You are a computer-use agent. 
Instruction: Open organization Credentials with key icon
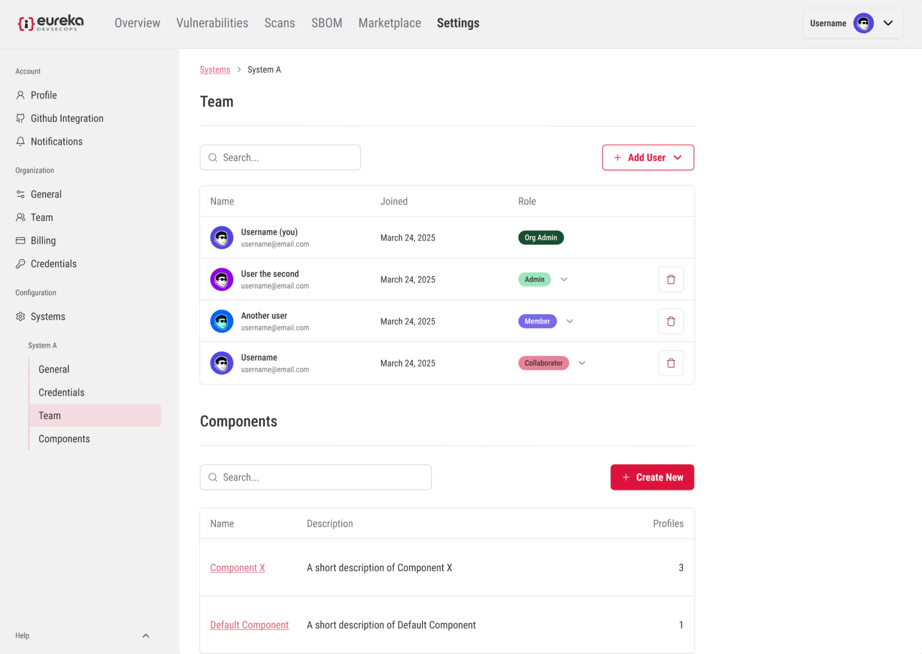pos(53,264)
